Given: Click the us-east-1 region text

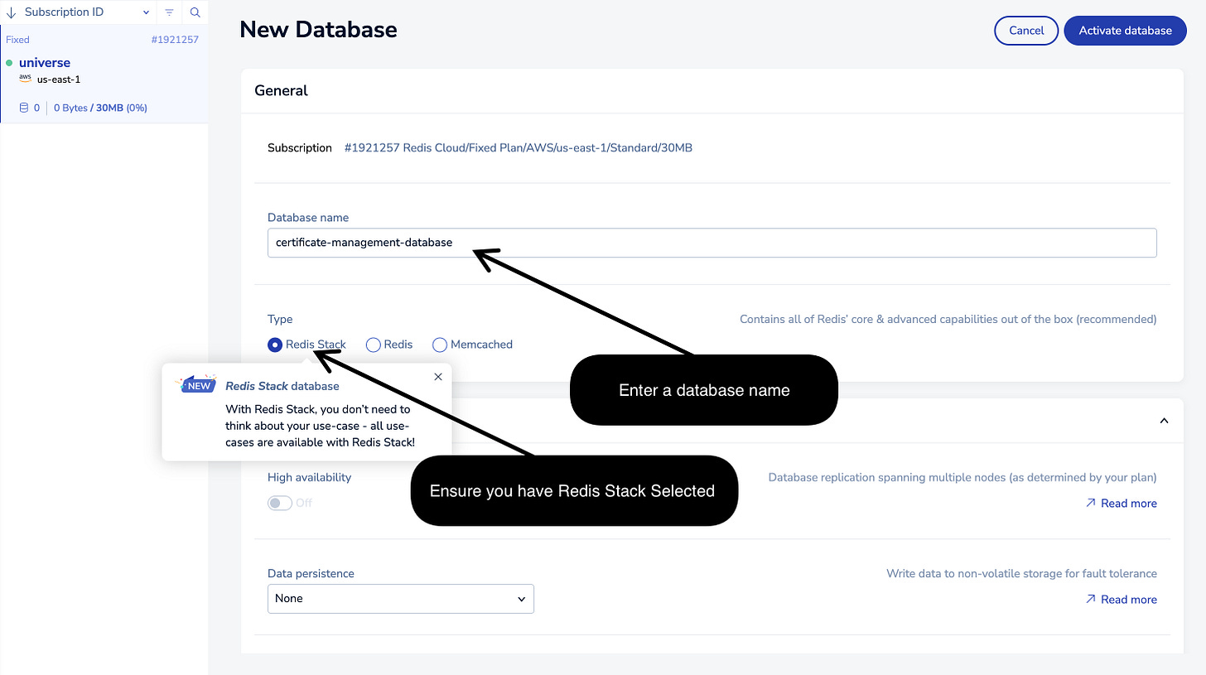Looking at the screenshot, I should pyautogui.click(x=59, y=80).
